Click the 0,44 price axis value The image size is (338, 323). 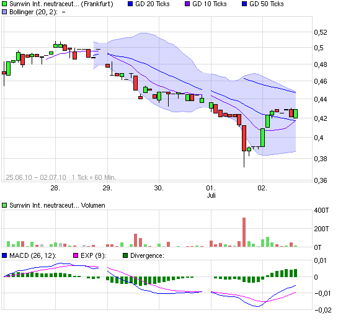click(321, 99)
